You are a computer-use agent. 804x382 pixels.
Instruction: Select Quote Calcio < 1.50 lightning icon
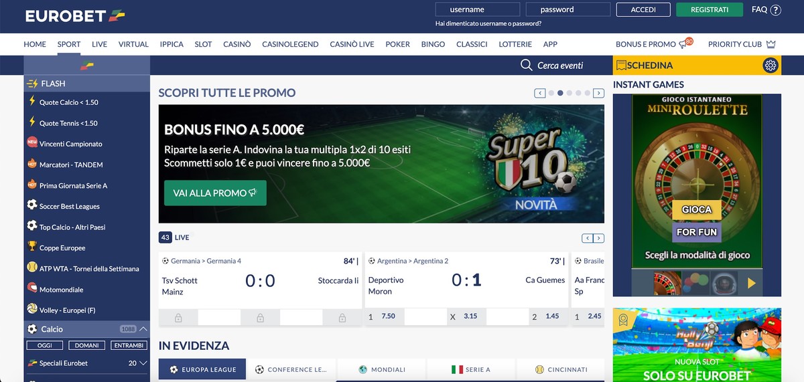click(31, 102)
